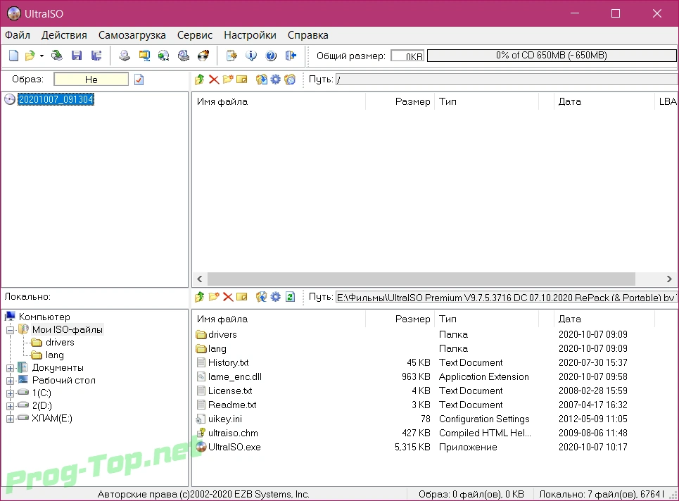Image resolution: width=679 pixels, height=501 pixels.
Task: Click the horizontal scrollbar's right arrow
Action: pyautogui.click(x=669, y=279)
